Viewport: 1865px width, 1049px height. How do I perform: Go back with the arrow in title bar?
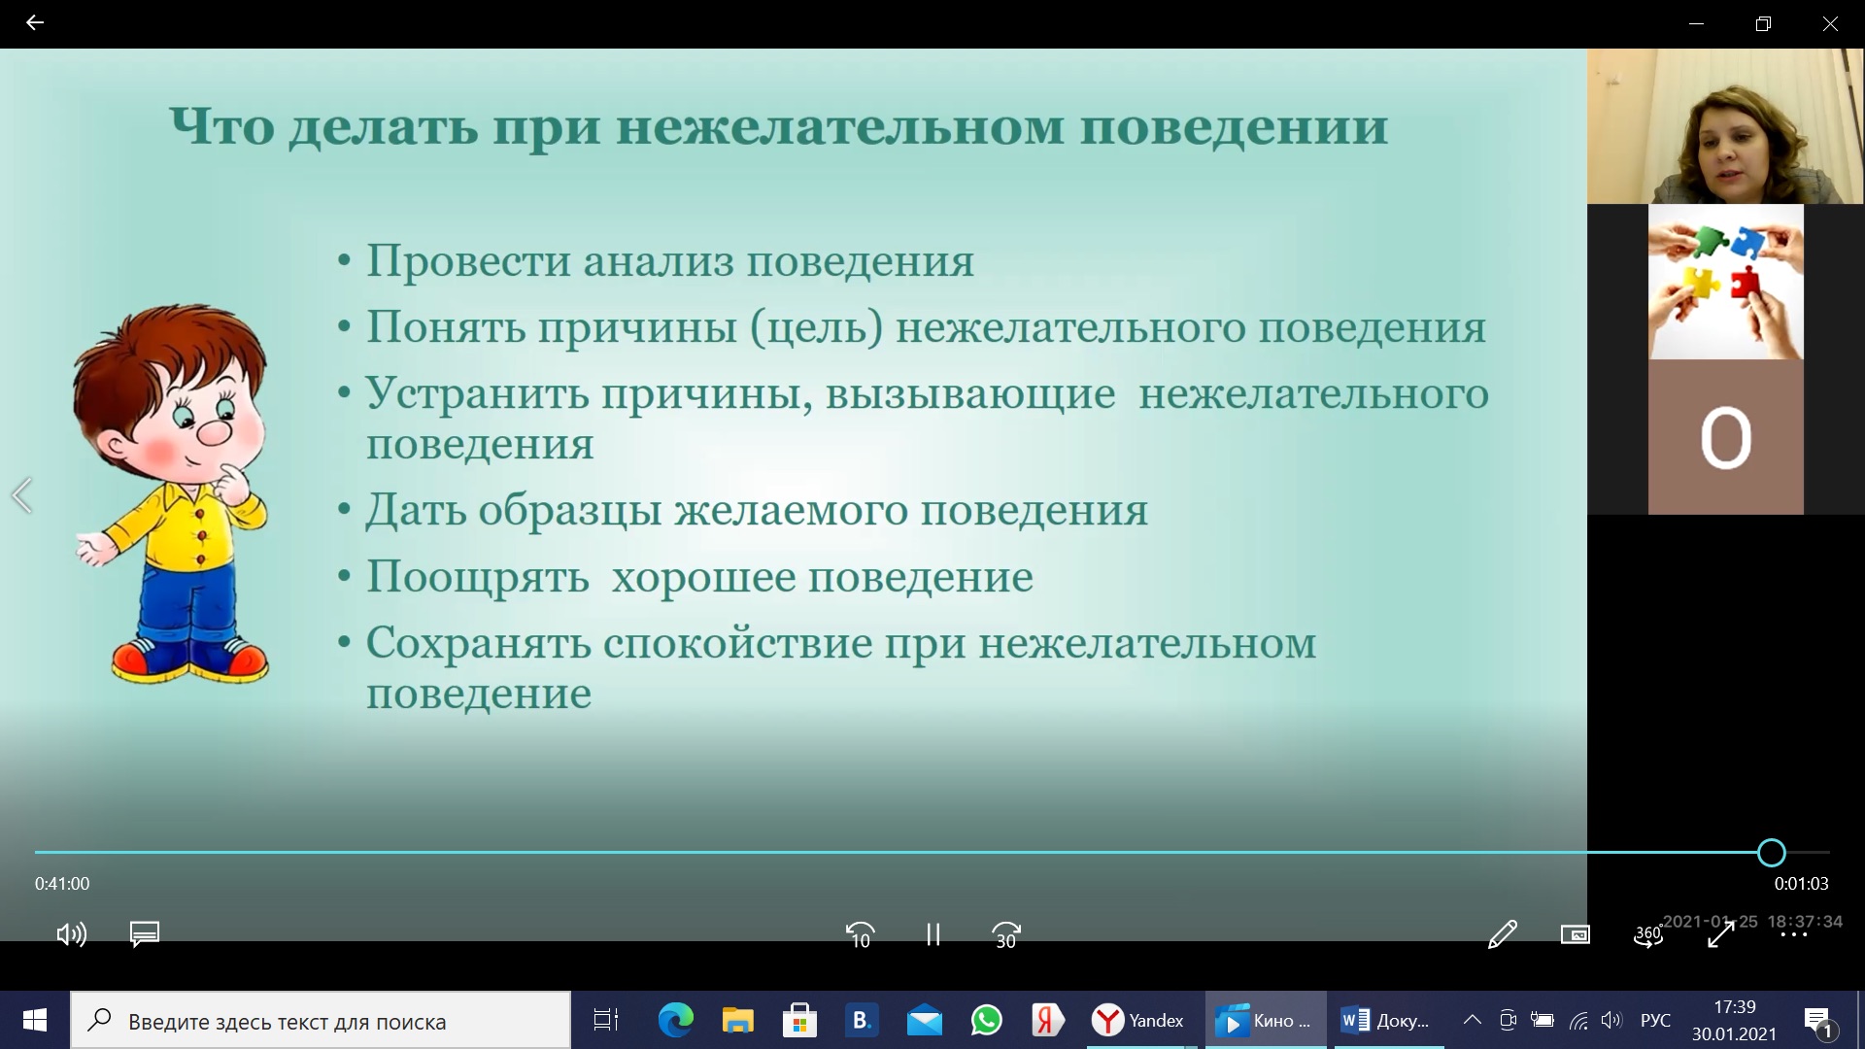pyautogui.click(x=35, y=22)
